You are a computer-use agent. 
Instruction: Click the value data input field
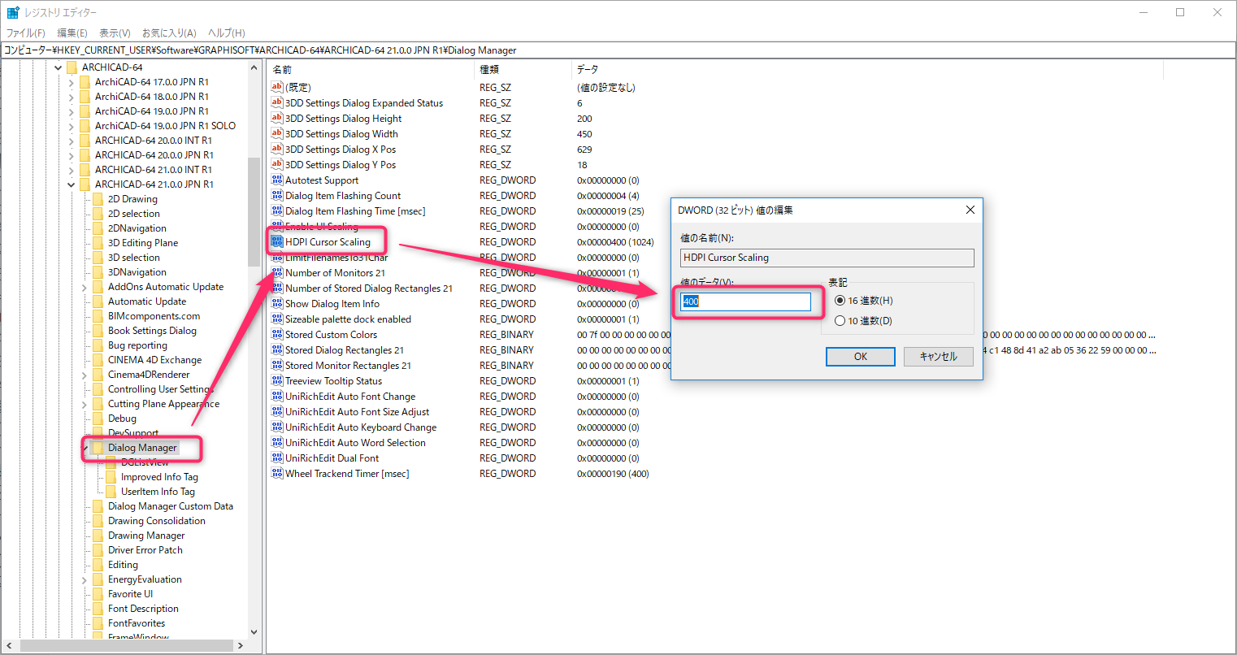pyautogui.click(x=745, y=301)
